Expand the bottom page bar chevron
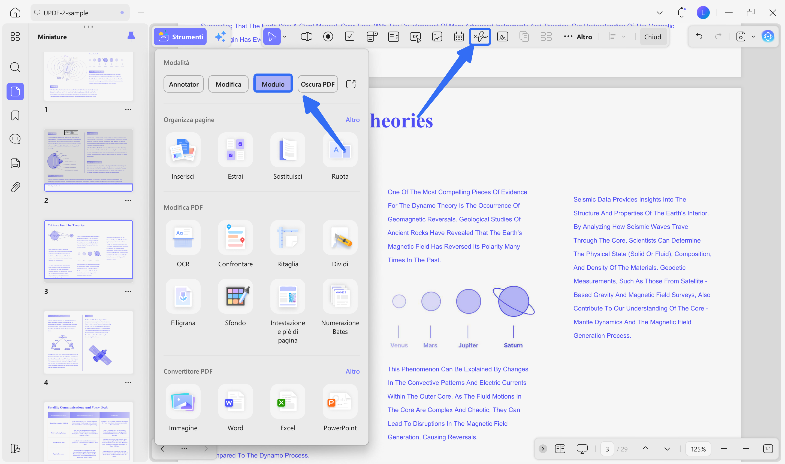This screenshot has width=785, height=464. click(x=543, y=449)
